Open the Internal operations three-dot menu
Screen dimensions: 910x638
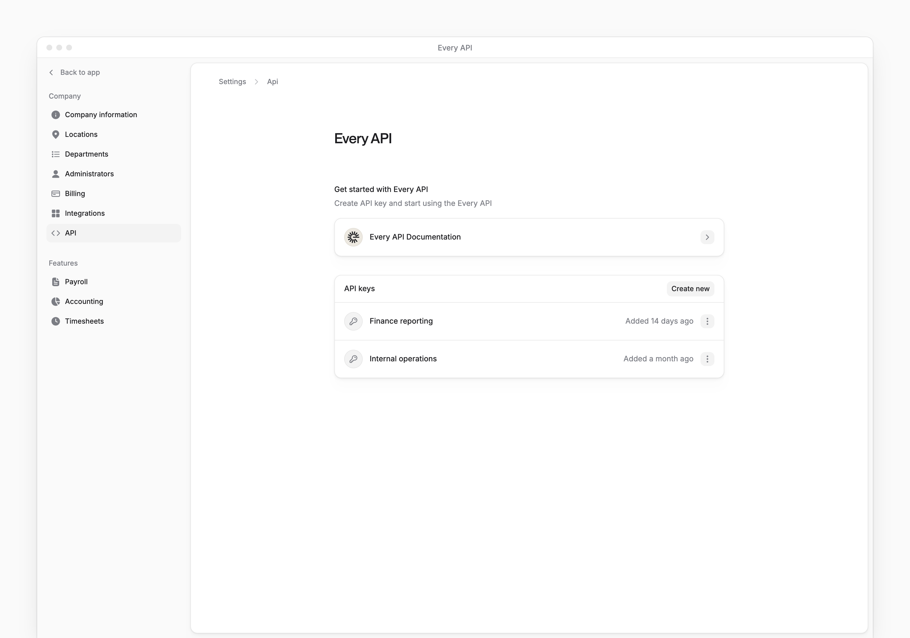(x=707, y=359)
